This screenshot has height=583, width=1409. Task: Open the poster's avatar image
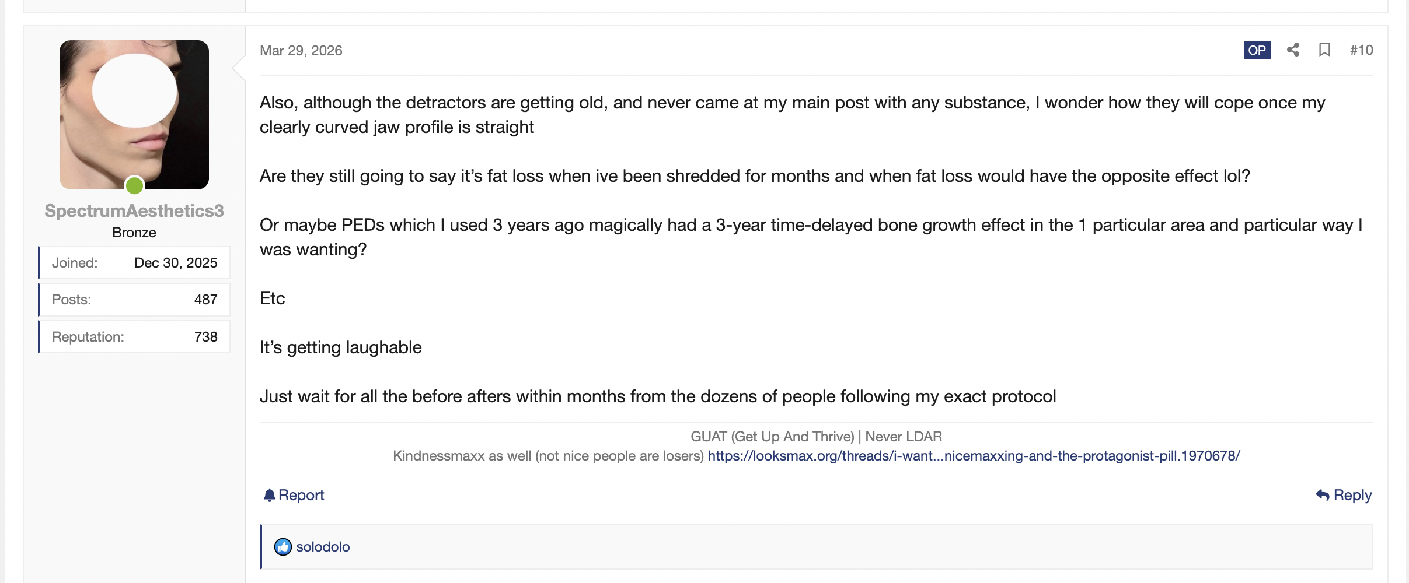[134, 115]
